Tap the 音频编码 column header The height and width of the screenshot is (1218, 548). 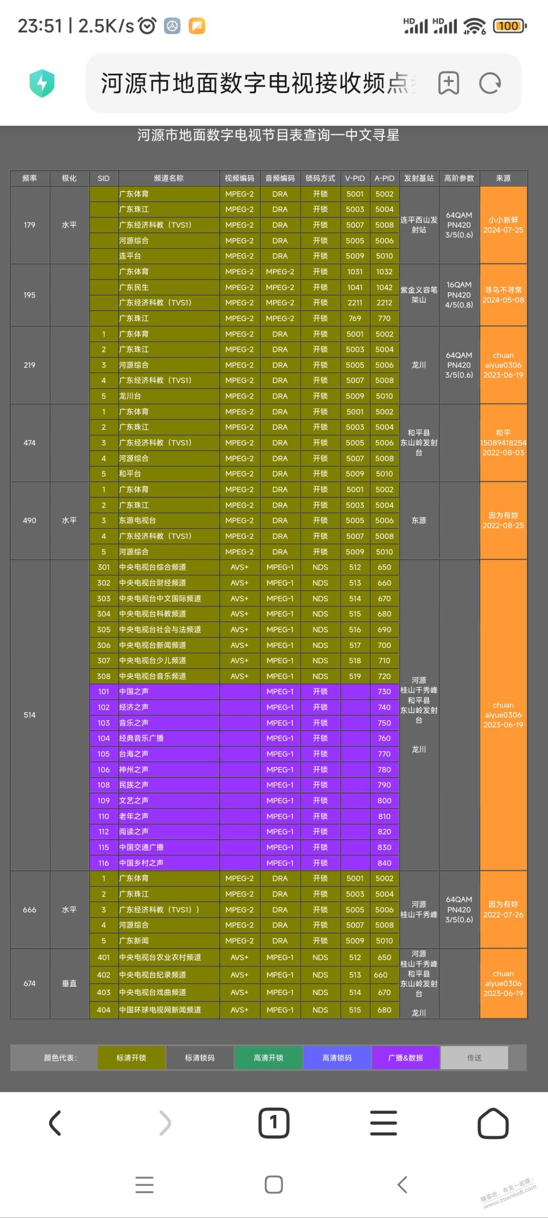coord(280,178)
